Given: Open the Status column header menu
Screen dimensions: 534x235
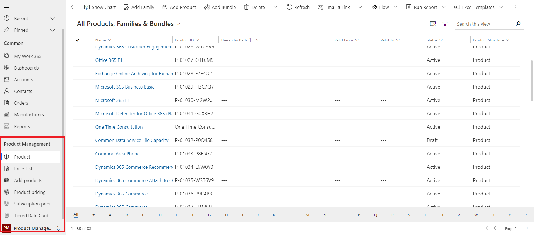Looking at the screenshot, I should pyautogui.click(x=435, y=40).
